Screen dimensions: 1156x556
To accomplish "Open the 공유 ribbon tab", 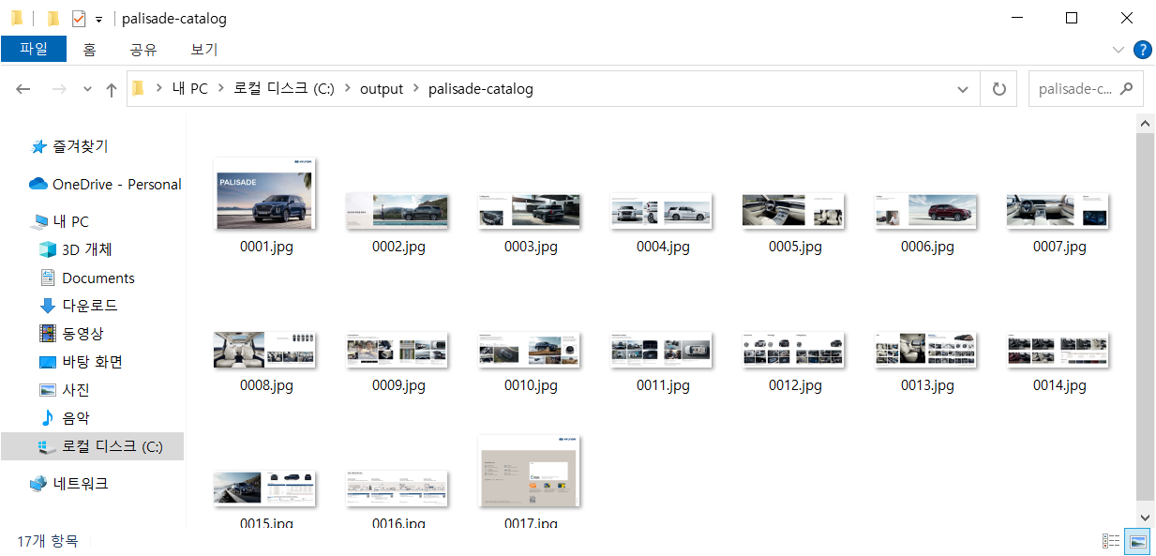I will pyautogui.click(x=143, y=49).
